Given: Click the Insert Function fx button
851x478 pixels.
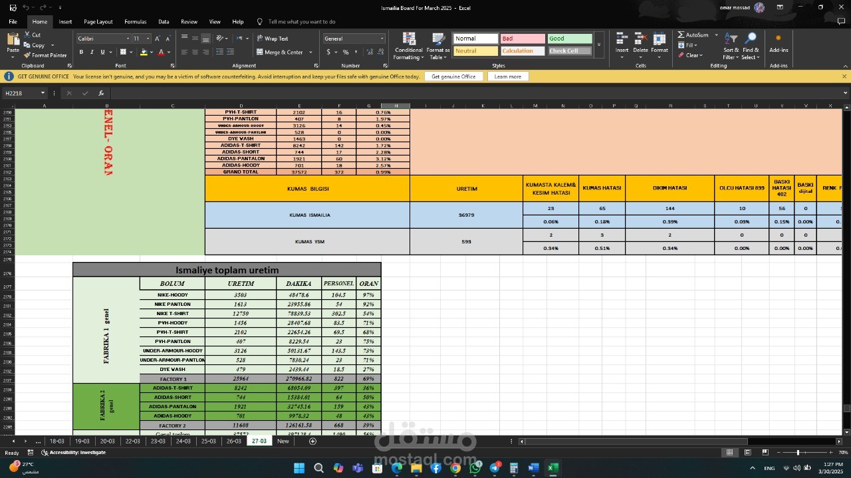Looking at the screenshot, I should pos(101,93).
